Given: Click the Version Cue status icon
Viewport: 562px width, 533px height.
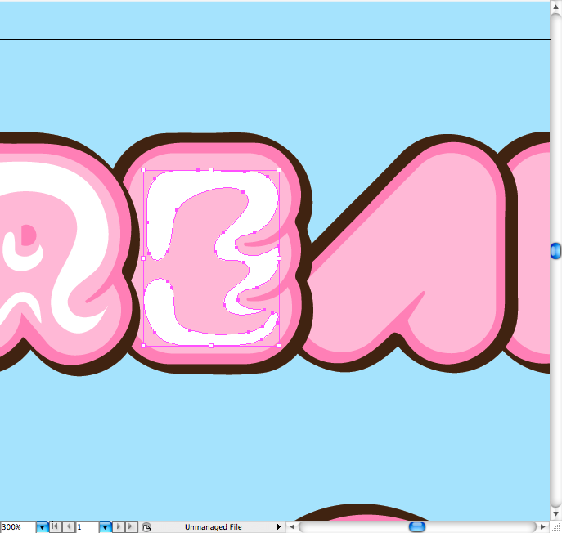Looking at the screenshot, I should tap(146, 527).
